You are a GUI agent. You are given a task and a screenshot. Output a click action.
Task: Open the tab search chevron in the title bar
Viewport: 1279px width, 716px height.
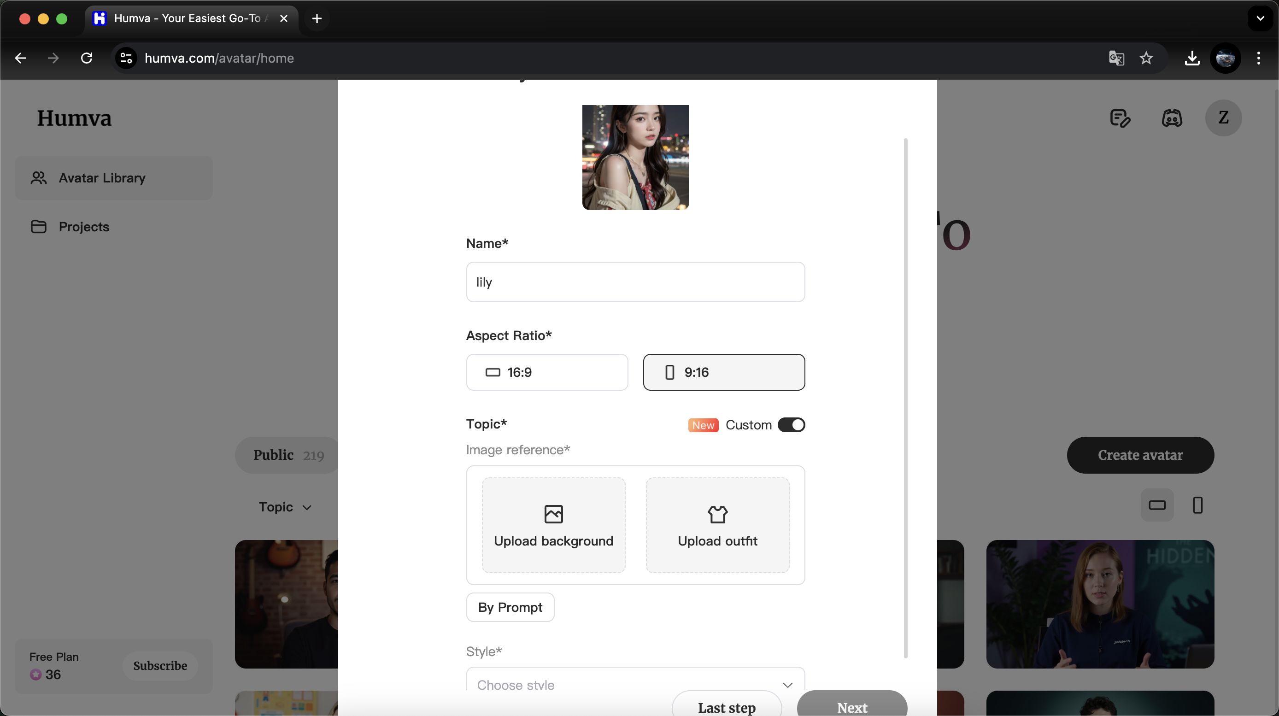click(1260, 18)
